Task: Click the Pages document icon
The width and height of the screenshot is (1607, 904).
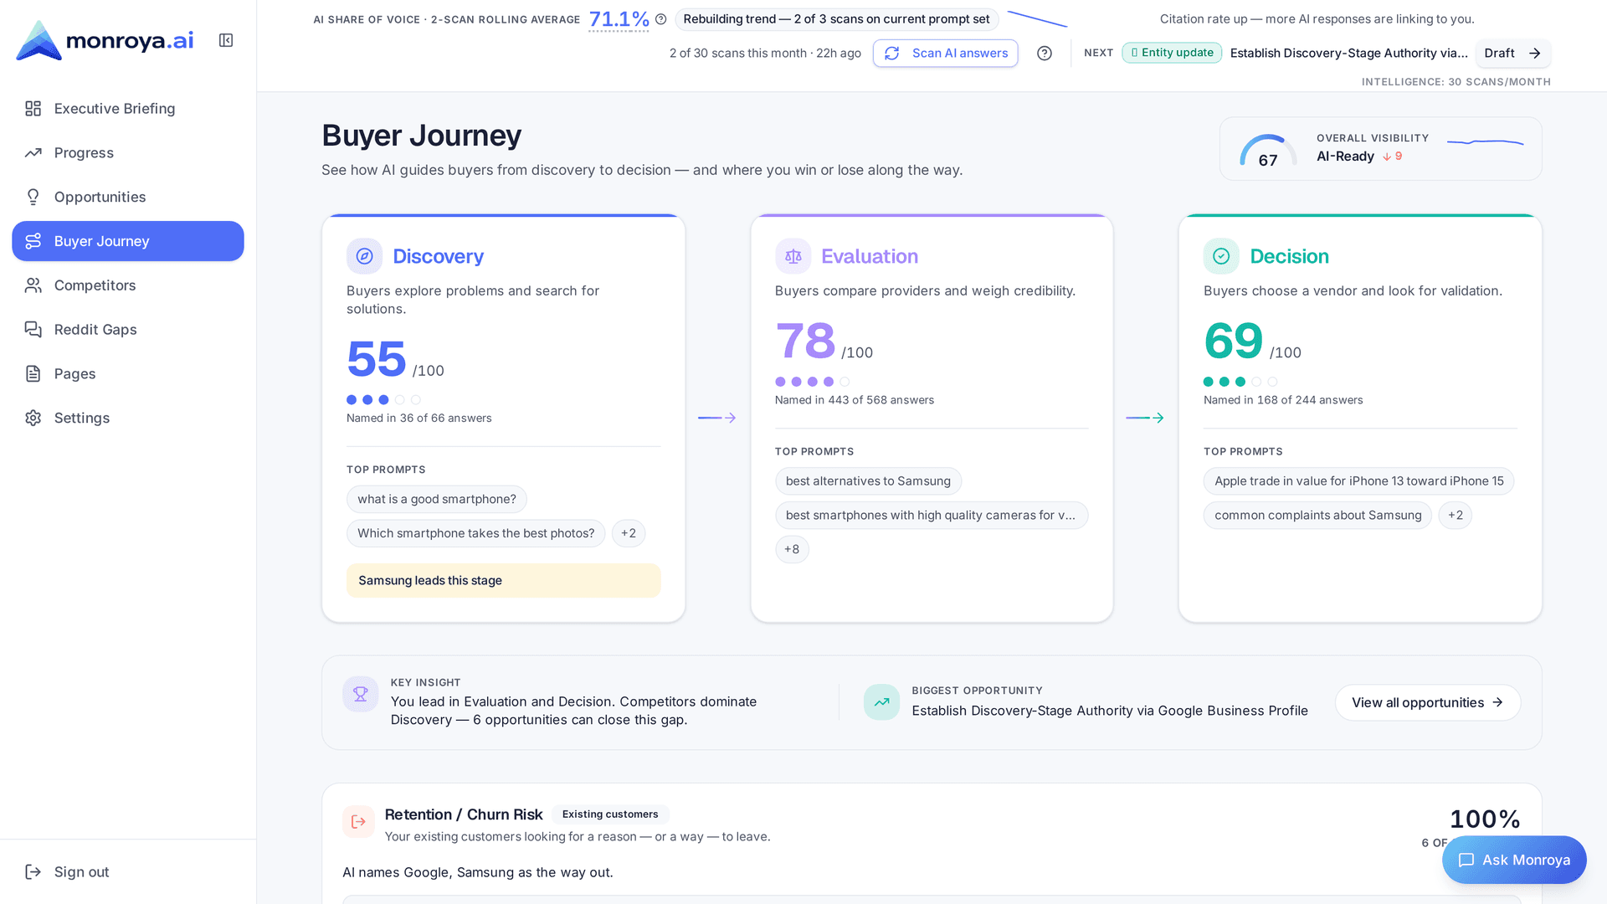Action: 33,374
